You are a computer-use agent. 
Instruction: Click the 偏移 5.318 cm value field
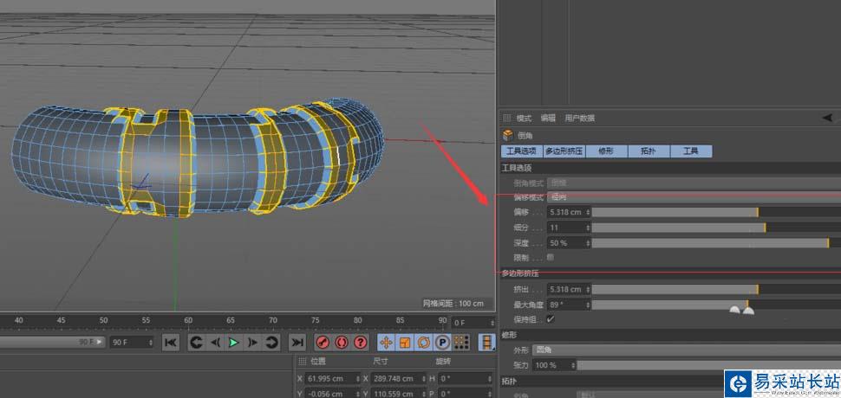[566, 212]
